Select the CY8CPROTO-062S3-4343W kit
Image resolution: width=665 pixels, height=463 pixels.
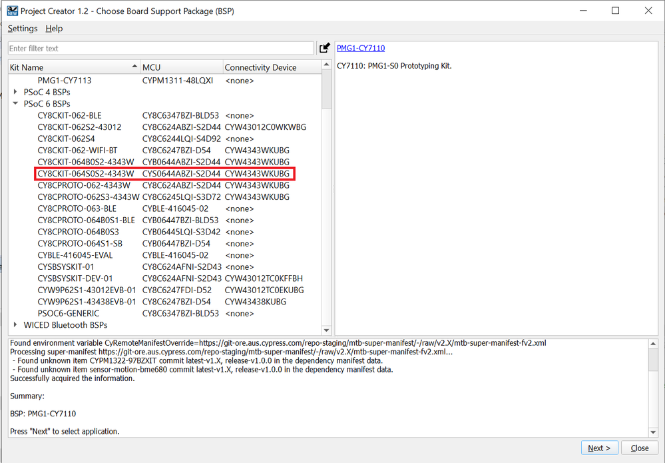[x=89, y=197]
